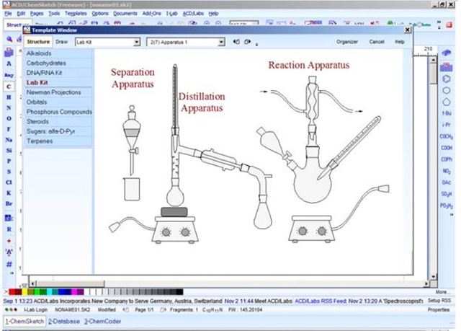Image resolution: width=461 pixels, height=331 pixels.
Task: Pick the yellow color swatch
Action: click(24, 292)
